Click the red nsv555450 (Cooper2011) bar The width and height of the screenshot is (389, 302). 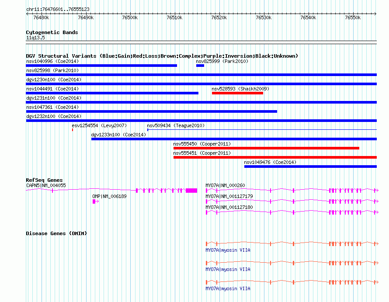[266, 148]
